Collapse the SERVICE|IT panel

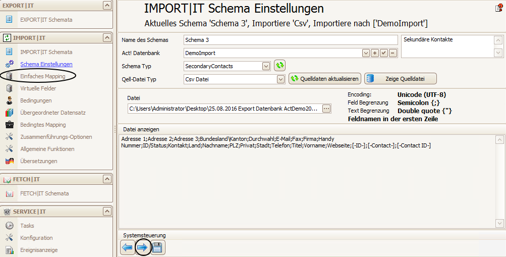coord(107,212)
